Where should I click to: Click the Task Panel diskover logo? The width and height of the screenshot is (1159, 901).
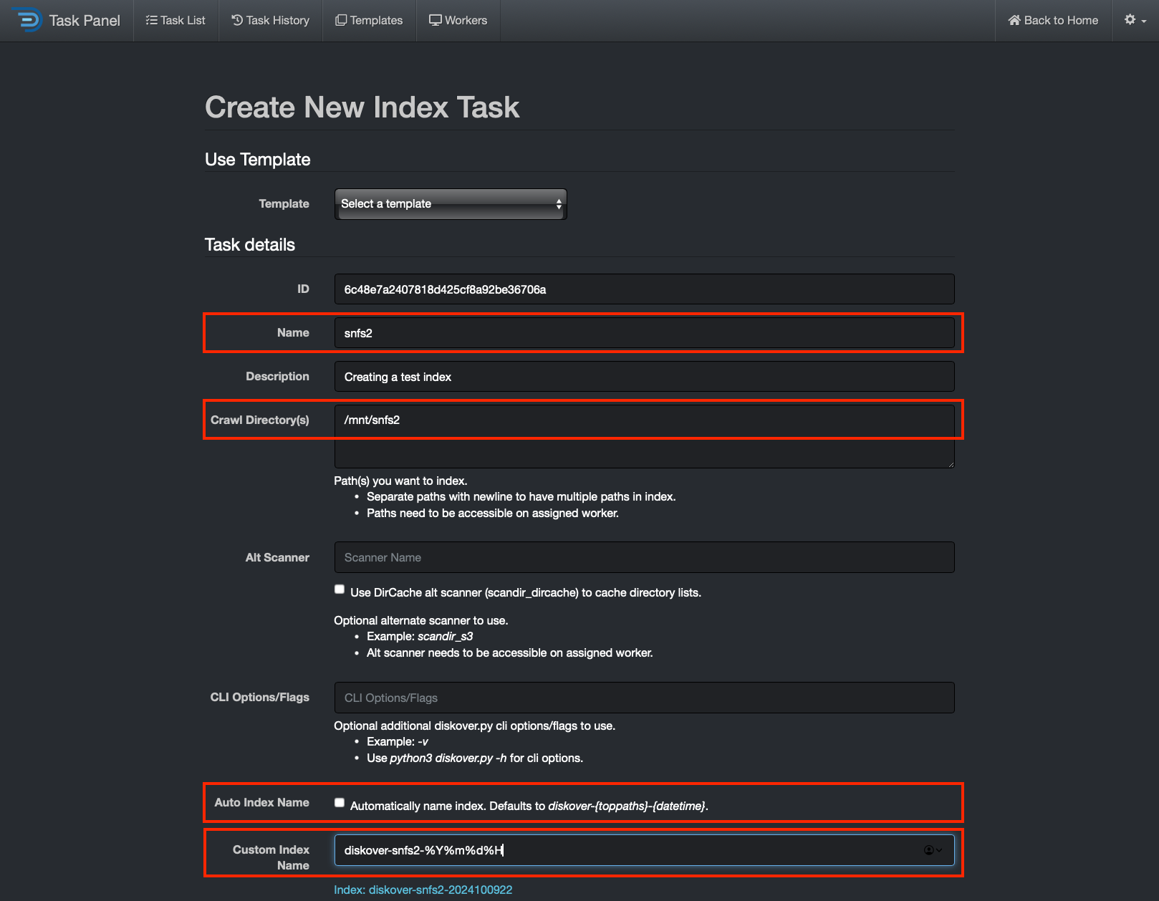27,20
